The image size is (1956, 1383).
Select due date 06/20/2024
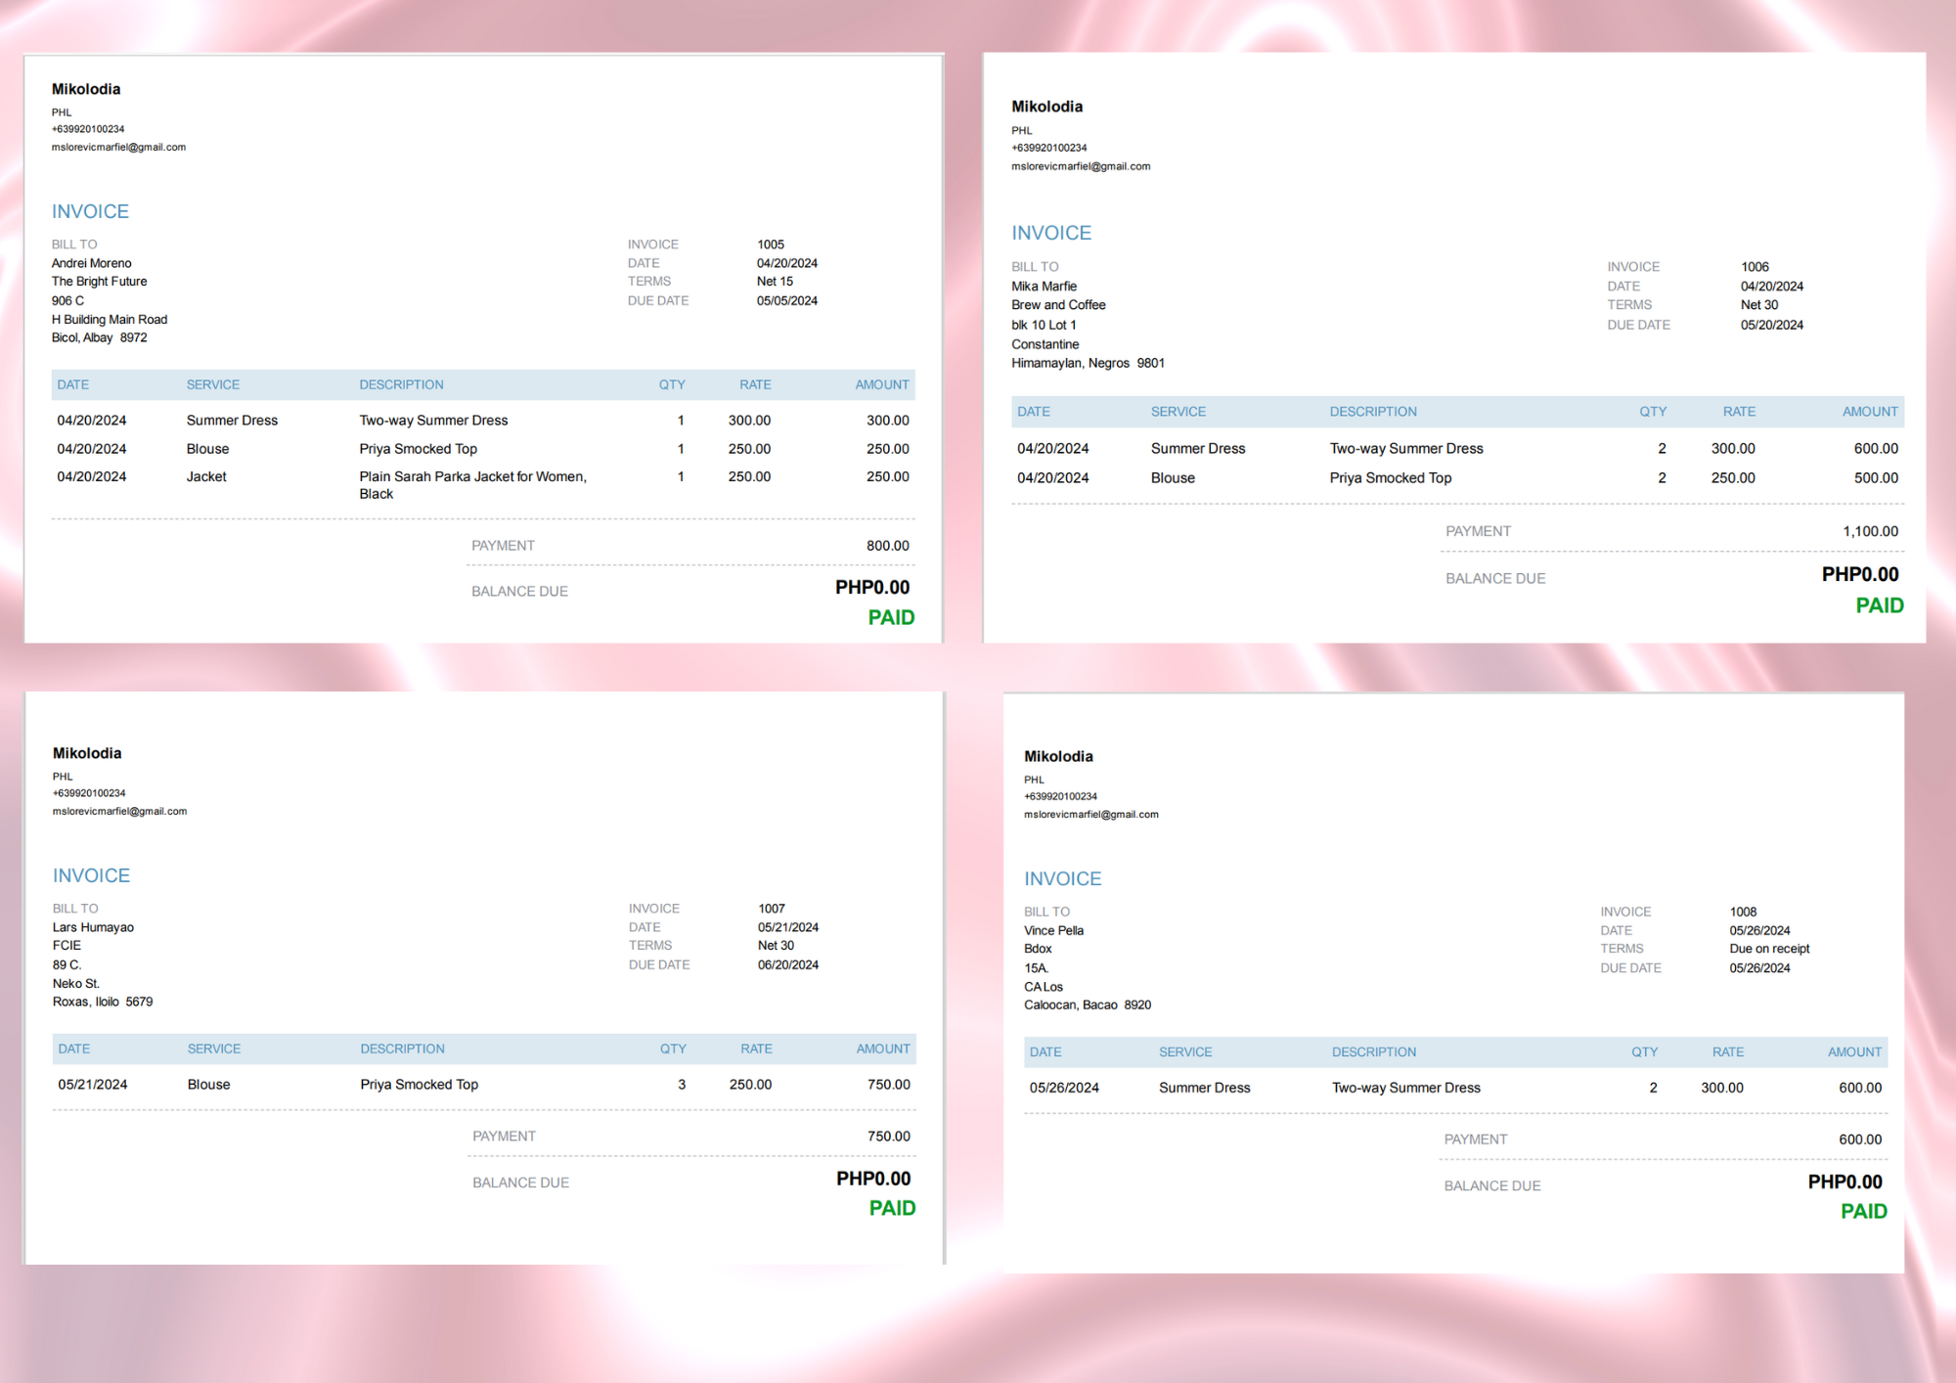click(787, 965)
